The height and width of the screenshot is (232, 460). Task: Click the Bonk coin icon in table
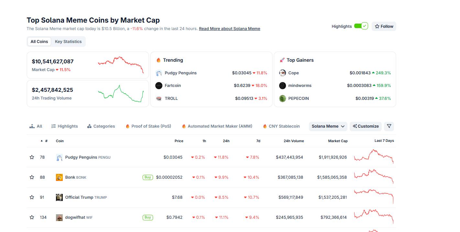[59, 177]
